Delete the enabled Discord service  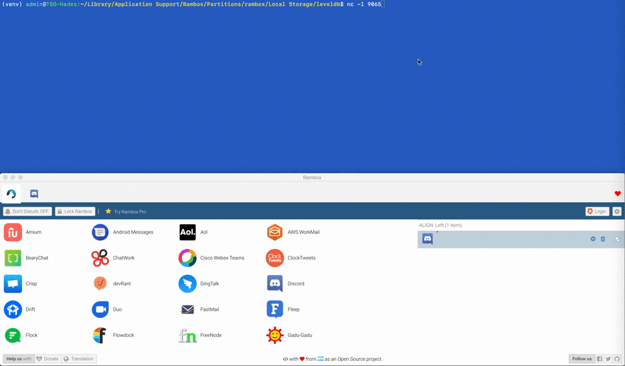(x=603, y=239)
